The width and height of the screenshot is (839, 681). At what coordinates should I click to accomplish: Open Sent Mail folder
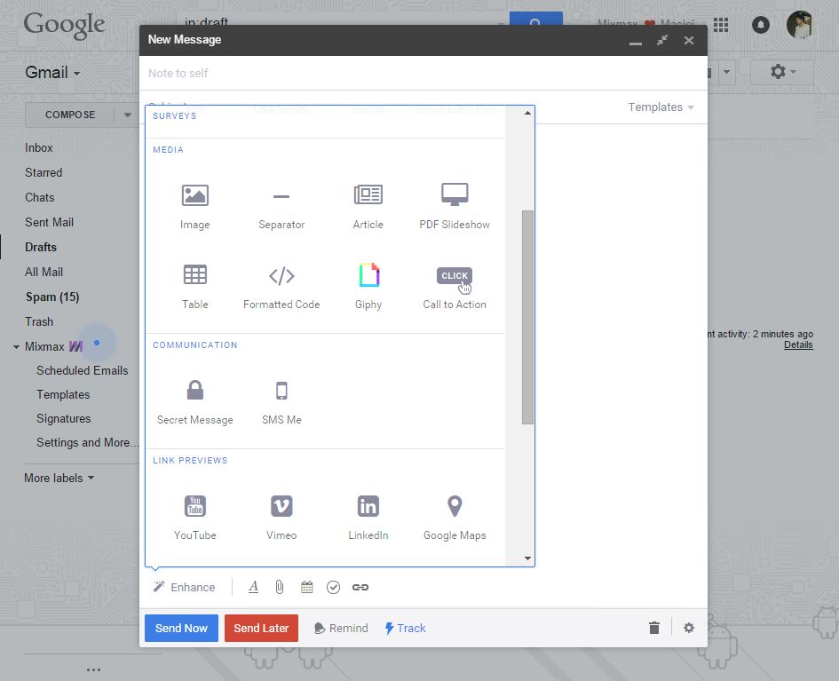(x=49, y=222)
